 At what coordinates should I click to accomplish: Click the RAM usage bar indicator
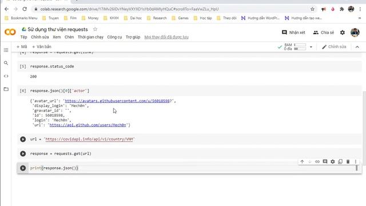(300, 45)
